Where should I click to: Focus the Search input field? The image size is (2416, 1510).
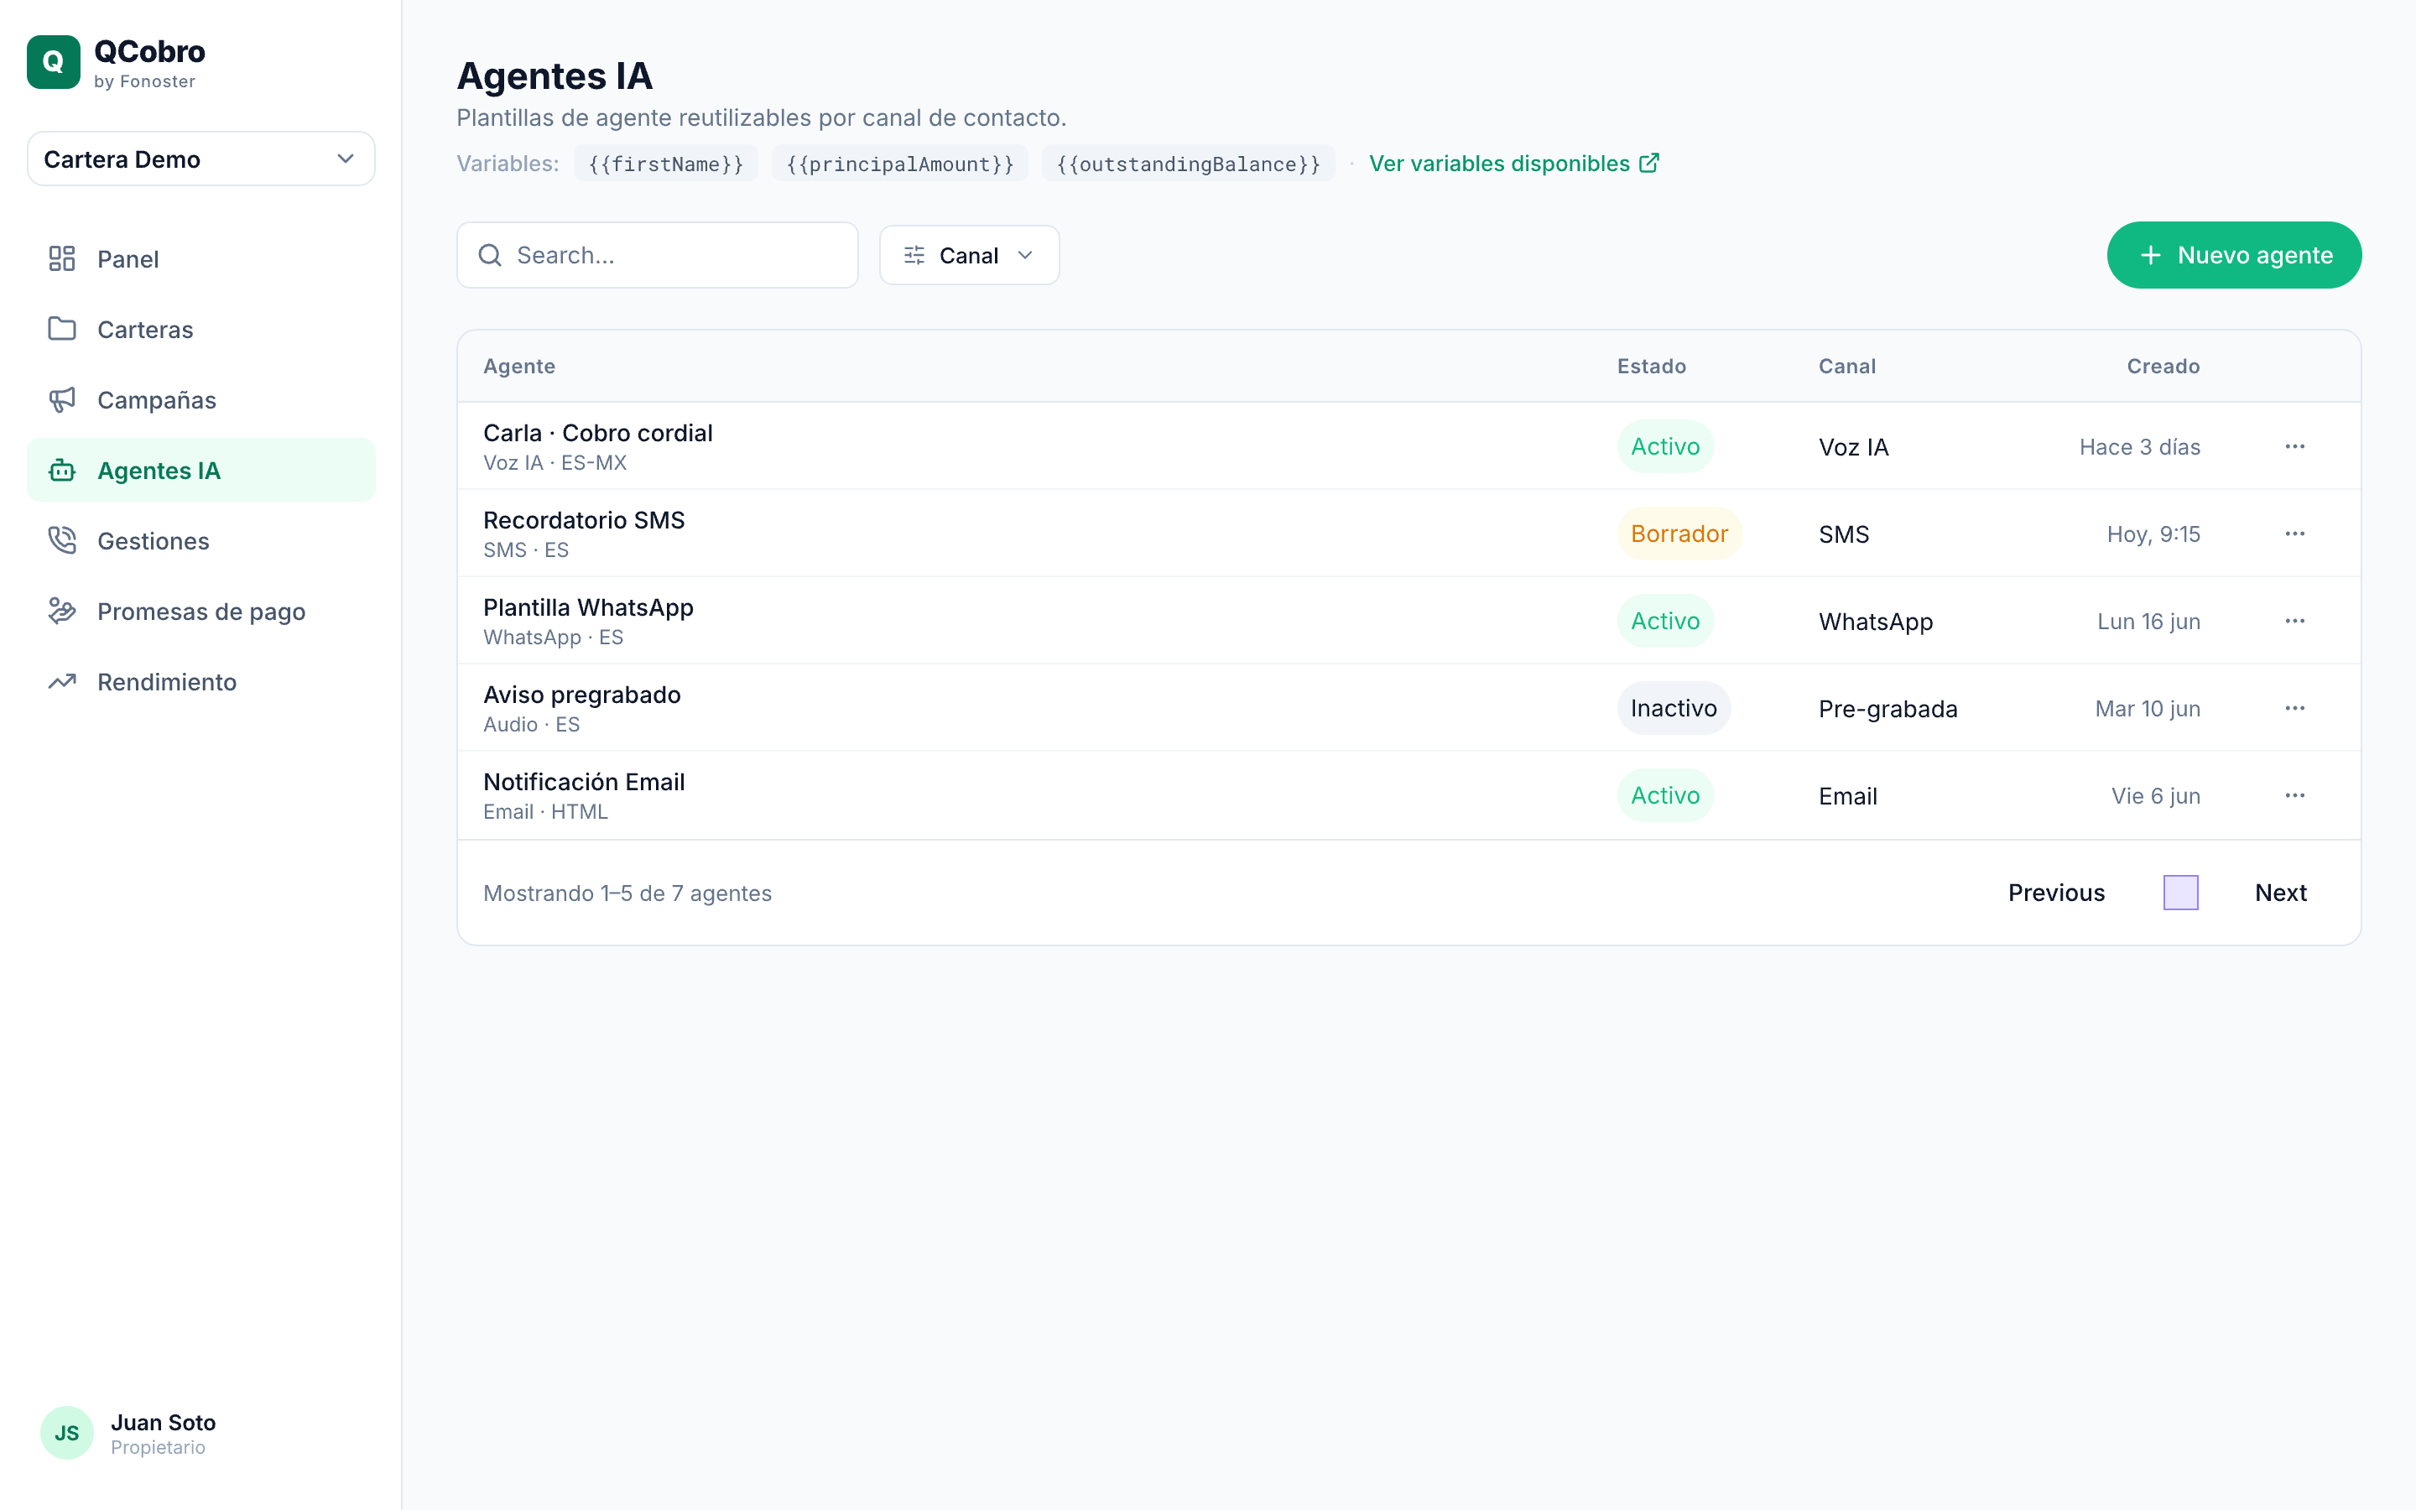tap(657, 255)
